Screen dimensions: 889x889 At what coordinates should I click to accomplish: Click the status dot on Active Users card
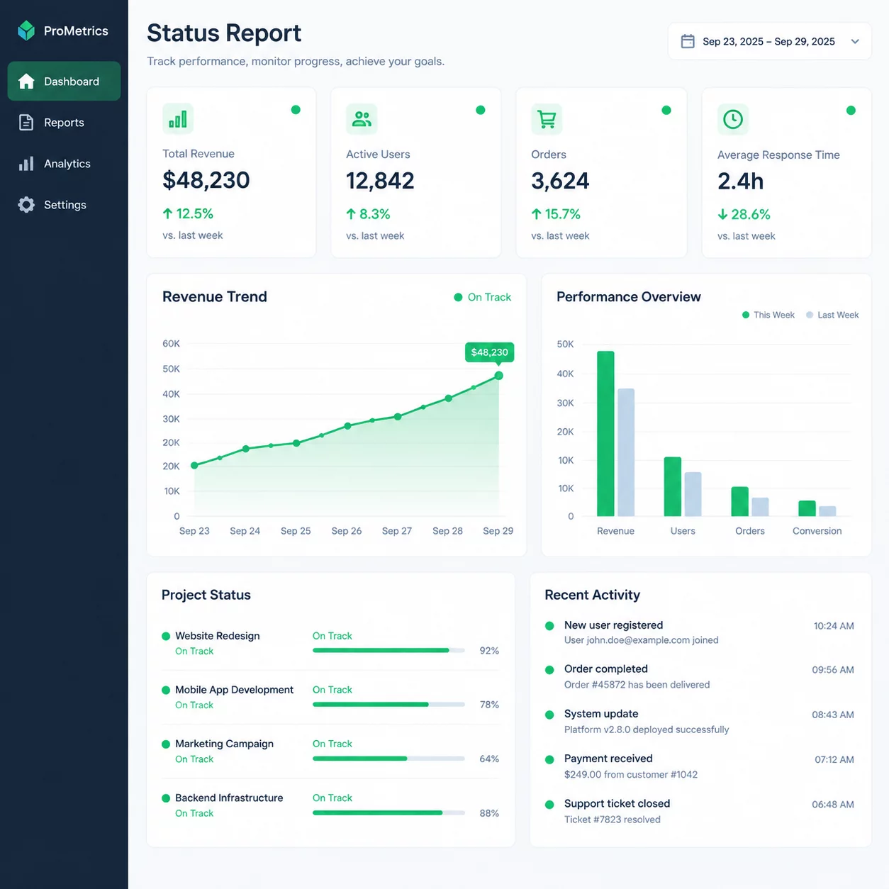(x=481, y=110)
